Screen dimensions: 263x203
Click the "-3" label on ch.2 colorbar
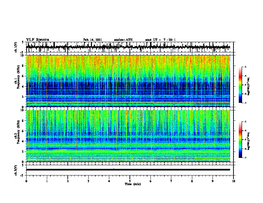point(245,122)
